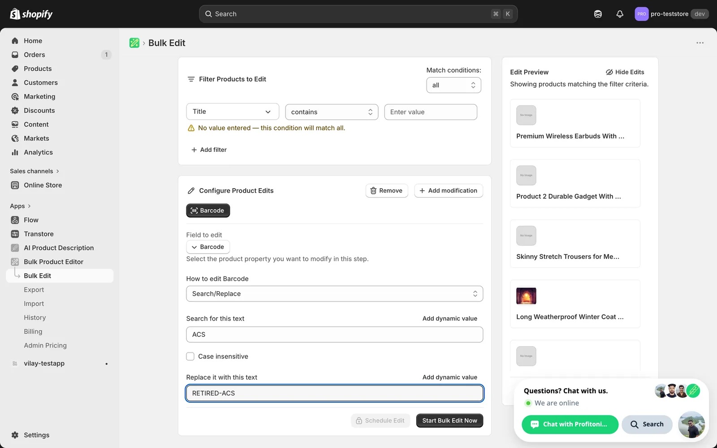Click the three-dot more actions icon
Screen dimensions: 717x448
700,43
